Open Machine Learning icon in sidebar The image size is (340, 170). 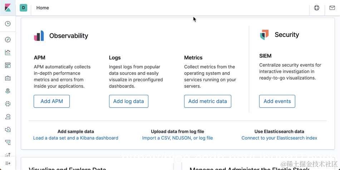(x=8, y=104)
